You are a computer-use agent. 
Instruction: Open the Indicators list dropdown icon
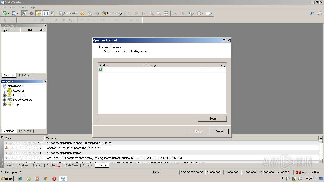point(191,13)
